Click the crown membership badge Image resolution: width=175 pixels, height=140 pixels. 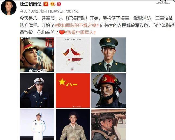(x=53, y=4)
